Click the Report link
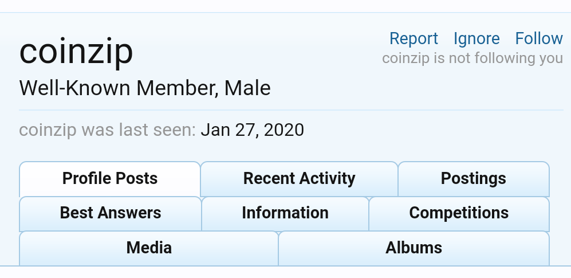The width and height of the screenshot is (571, 278). [x=414, y=38]
